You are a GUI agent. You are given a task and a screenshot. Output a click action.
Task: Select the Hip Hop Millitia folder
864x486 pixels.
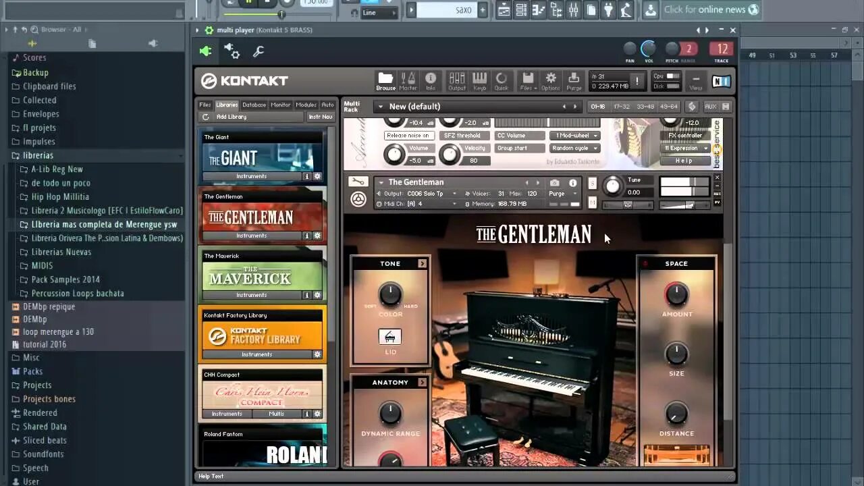pos(60,197)
